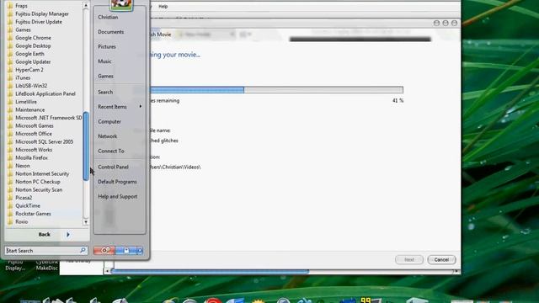
Task: Click the Next button in publish wizard
Action: tap(409, 260)
